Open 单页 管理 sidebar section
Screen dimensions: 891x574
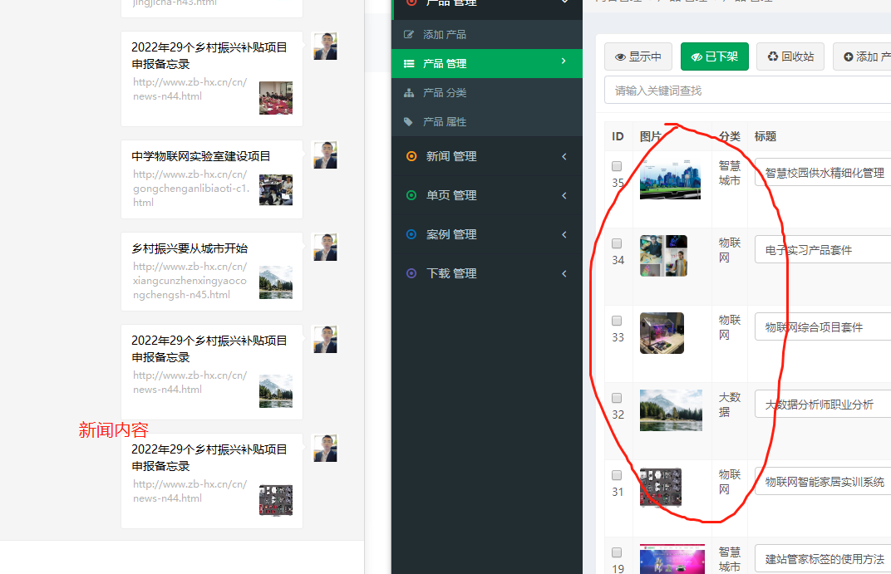tap(487, 195)
